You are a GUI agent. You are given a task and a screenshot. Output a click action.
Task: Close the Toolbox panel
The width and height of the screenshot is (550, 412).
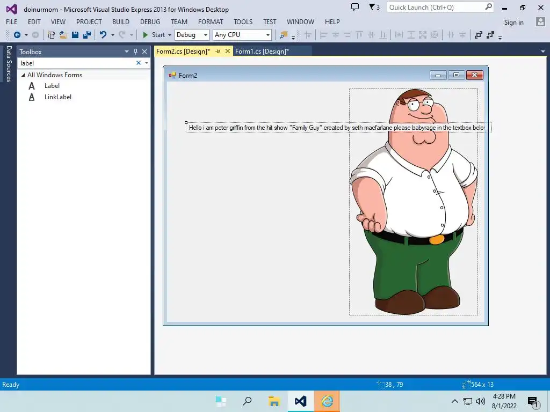(144, 51)
